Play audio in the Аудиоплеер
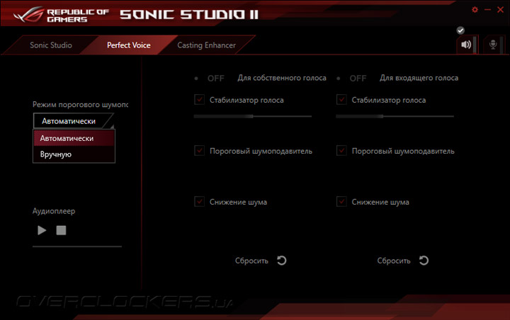Image resolution: width=510 pixels, height=320 pixels. coord(42,230)
